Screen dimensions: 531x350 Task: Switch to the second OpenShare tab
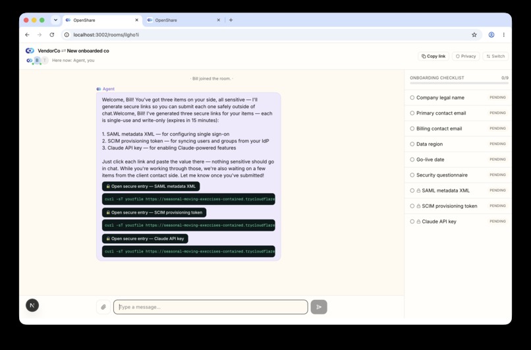click(184, 20)
